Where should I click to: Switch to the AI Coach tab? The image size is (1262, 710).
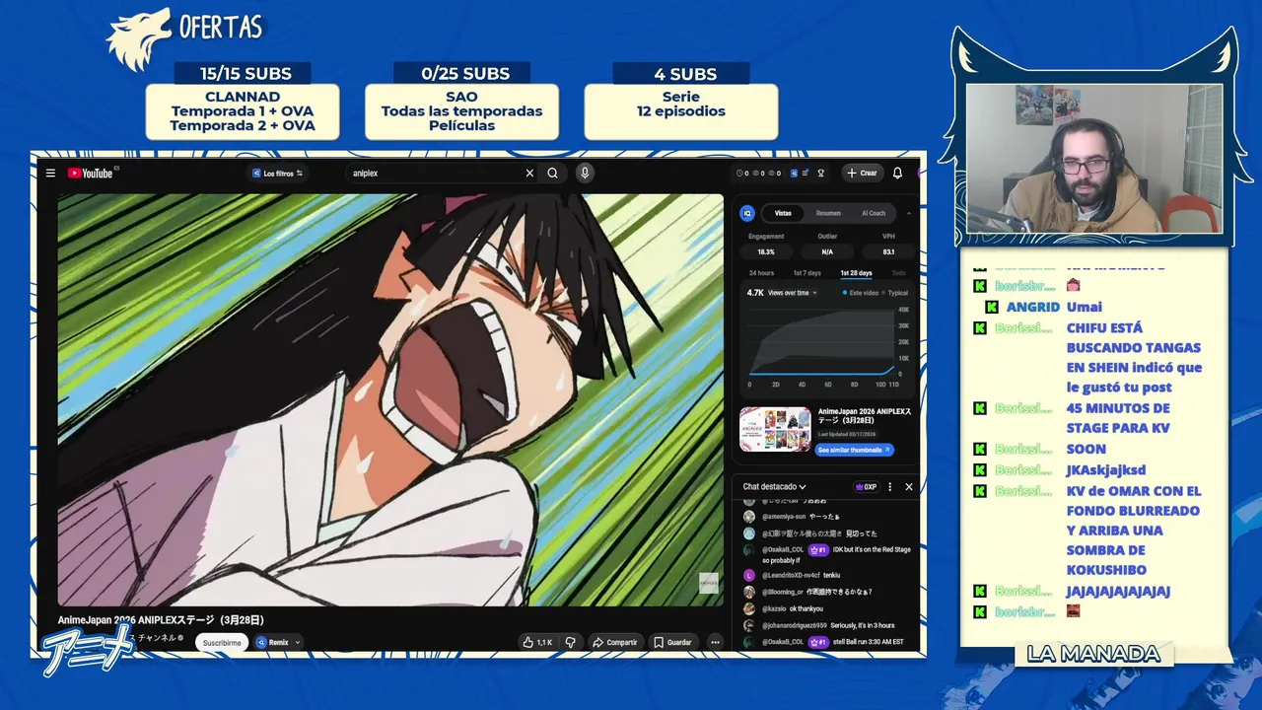pos(874,213)
